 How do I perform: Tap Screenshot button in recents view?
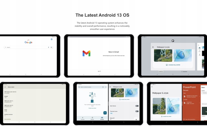click(x=185, y=71)
